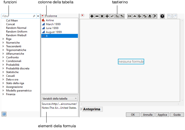Viewport: 185px width, 130px height.
Task: Expand the Statistiche function group
Action: (x=3, y=72)
